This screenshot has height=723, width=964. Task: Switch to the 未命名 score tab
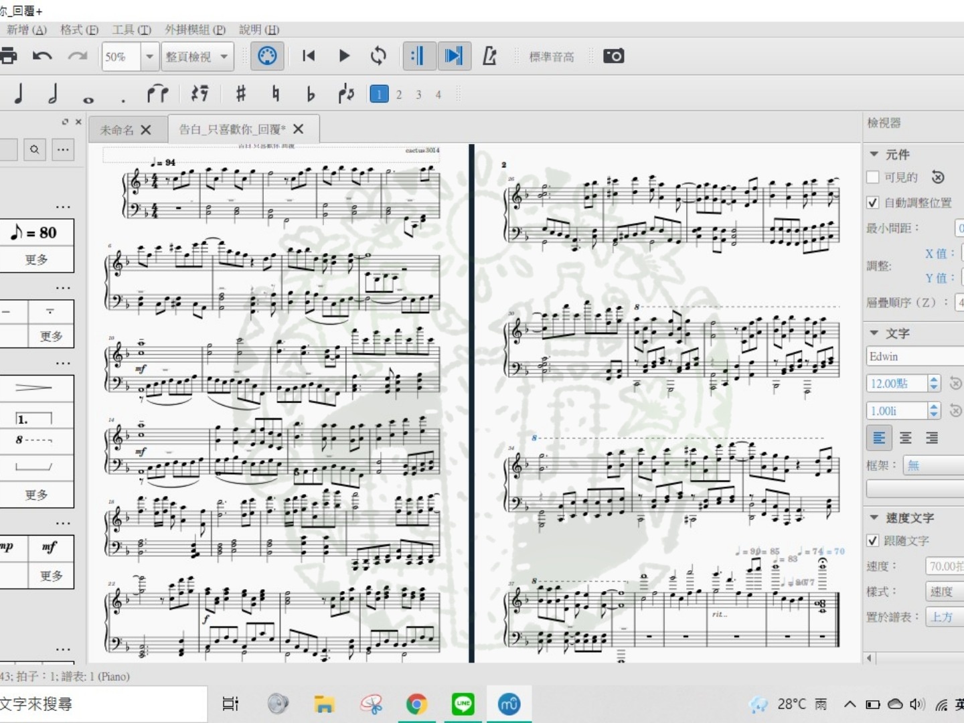click(117, 130)
